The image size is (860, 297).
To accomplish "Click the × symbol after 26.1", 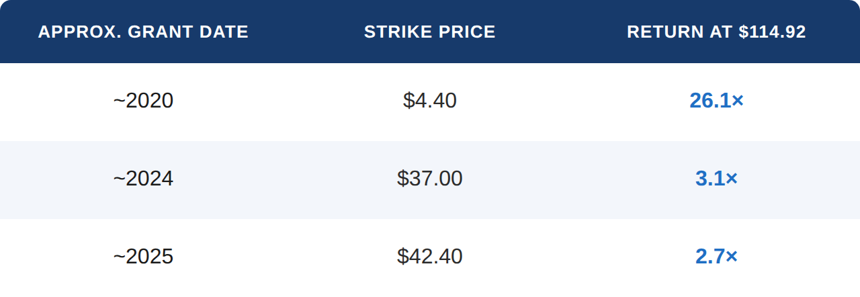I will pos(738,101).
